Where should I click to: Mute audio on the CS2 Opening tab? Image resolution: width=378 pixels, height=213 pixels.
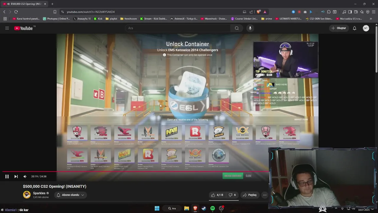(x=8, y=4)
